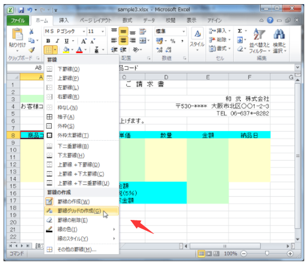The image size is (306, 263).
Task: Click the AutoSum sigma icon
Action: pos(240,31)
